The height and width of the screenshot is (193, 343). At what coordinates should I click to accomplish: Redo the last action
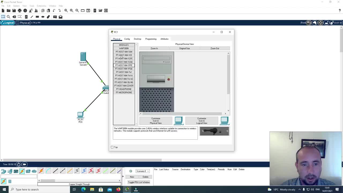coord(59,10)
